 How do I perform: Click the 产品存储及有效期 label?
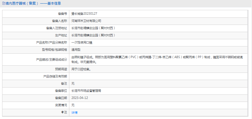coord(55,76)
